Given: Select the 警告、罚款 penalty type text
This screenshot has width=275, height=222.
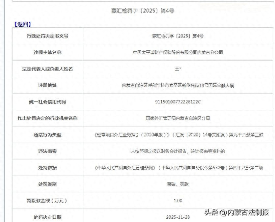Looking at the screenshot, I should point(178,184).
